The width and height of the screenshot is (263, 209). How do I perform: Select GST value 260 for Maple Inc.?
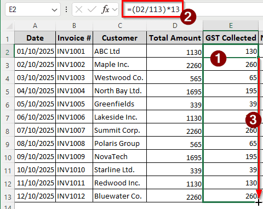(231, 64)
